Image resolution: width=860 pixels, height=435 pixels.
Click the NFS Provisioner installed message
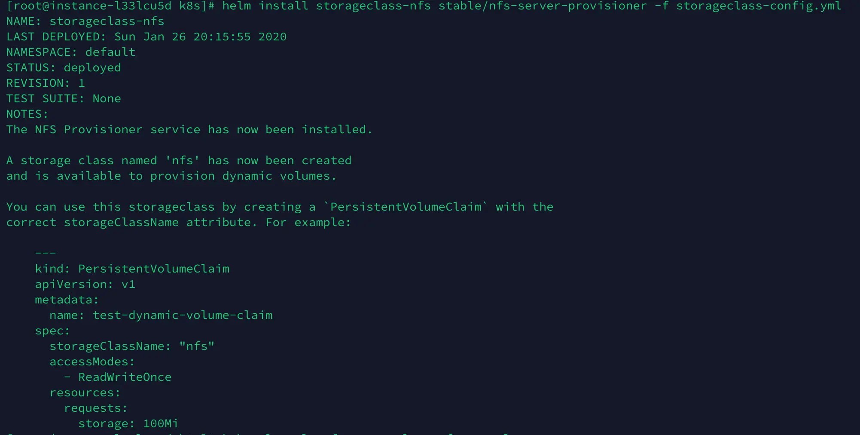(x=189, y=129)
